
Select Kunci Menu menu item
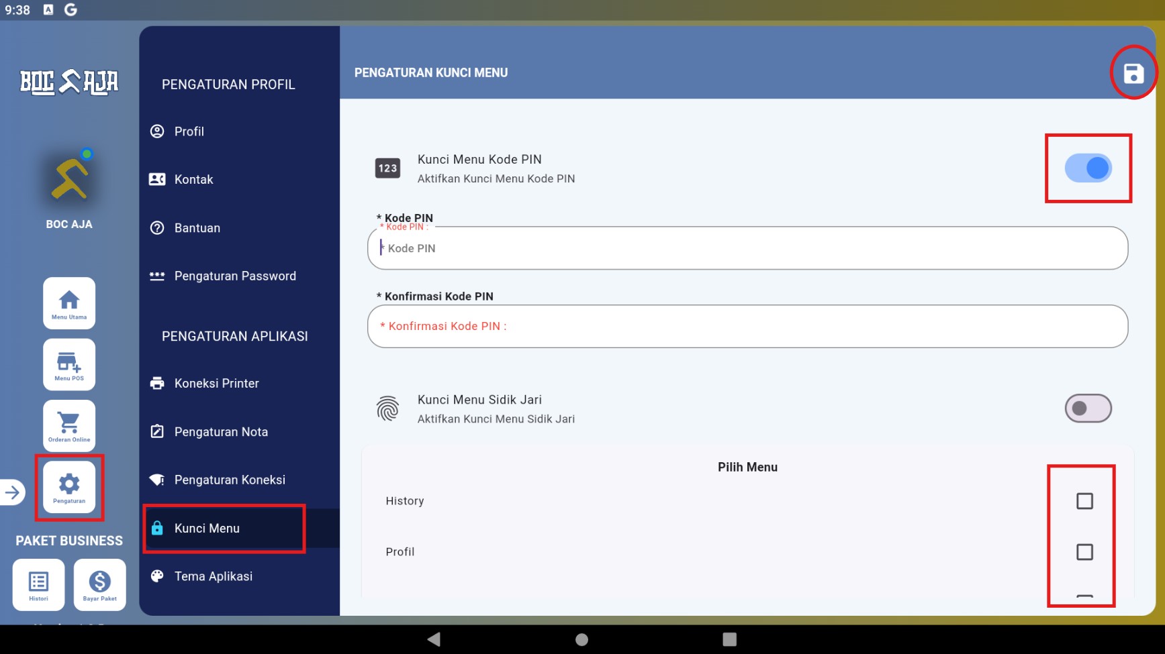[239, 528]
